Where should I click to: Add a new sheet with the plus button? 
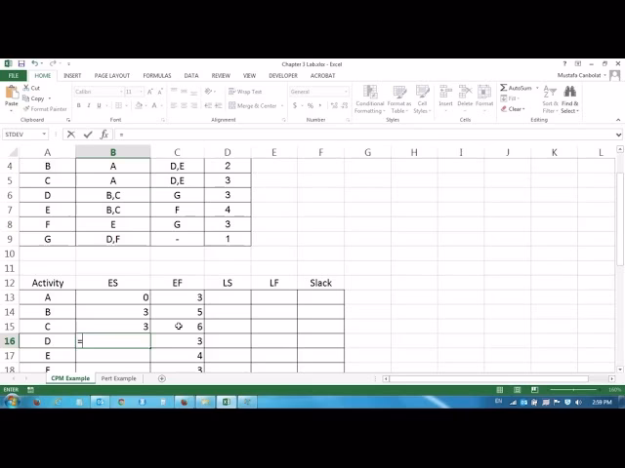click(162, 378)
